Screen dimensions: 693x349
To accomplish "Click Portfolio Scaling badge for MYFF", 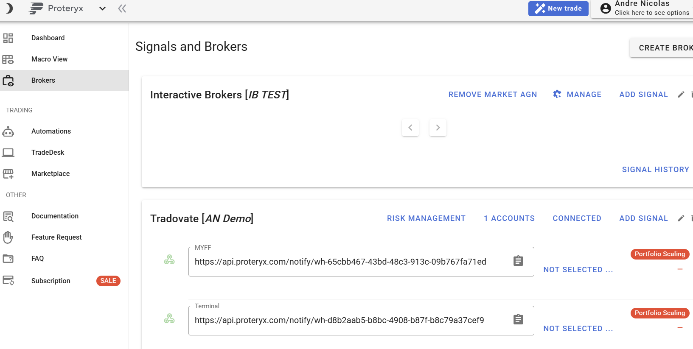I will (x=660, y=254).
